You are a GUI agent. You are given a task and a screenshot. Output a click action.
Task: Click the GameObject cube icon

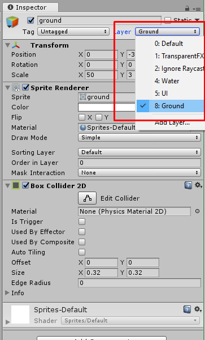pos(12,22)
